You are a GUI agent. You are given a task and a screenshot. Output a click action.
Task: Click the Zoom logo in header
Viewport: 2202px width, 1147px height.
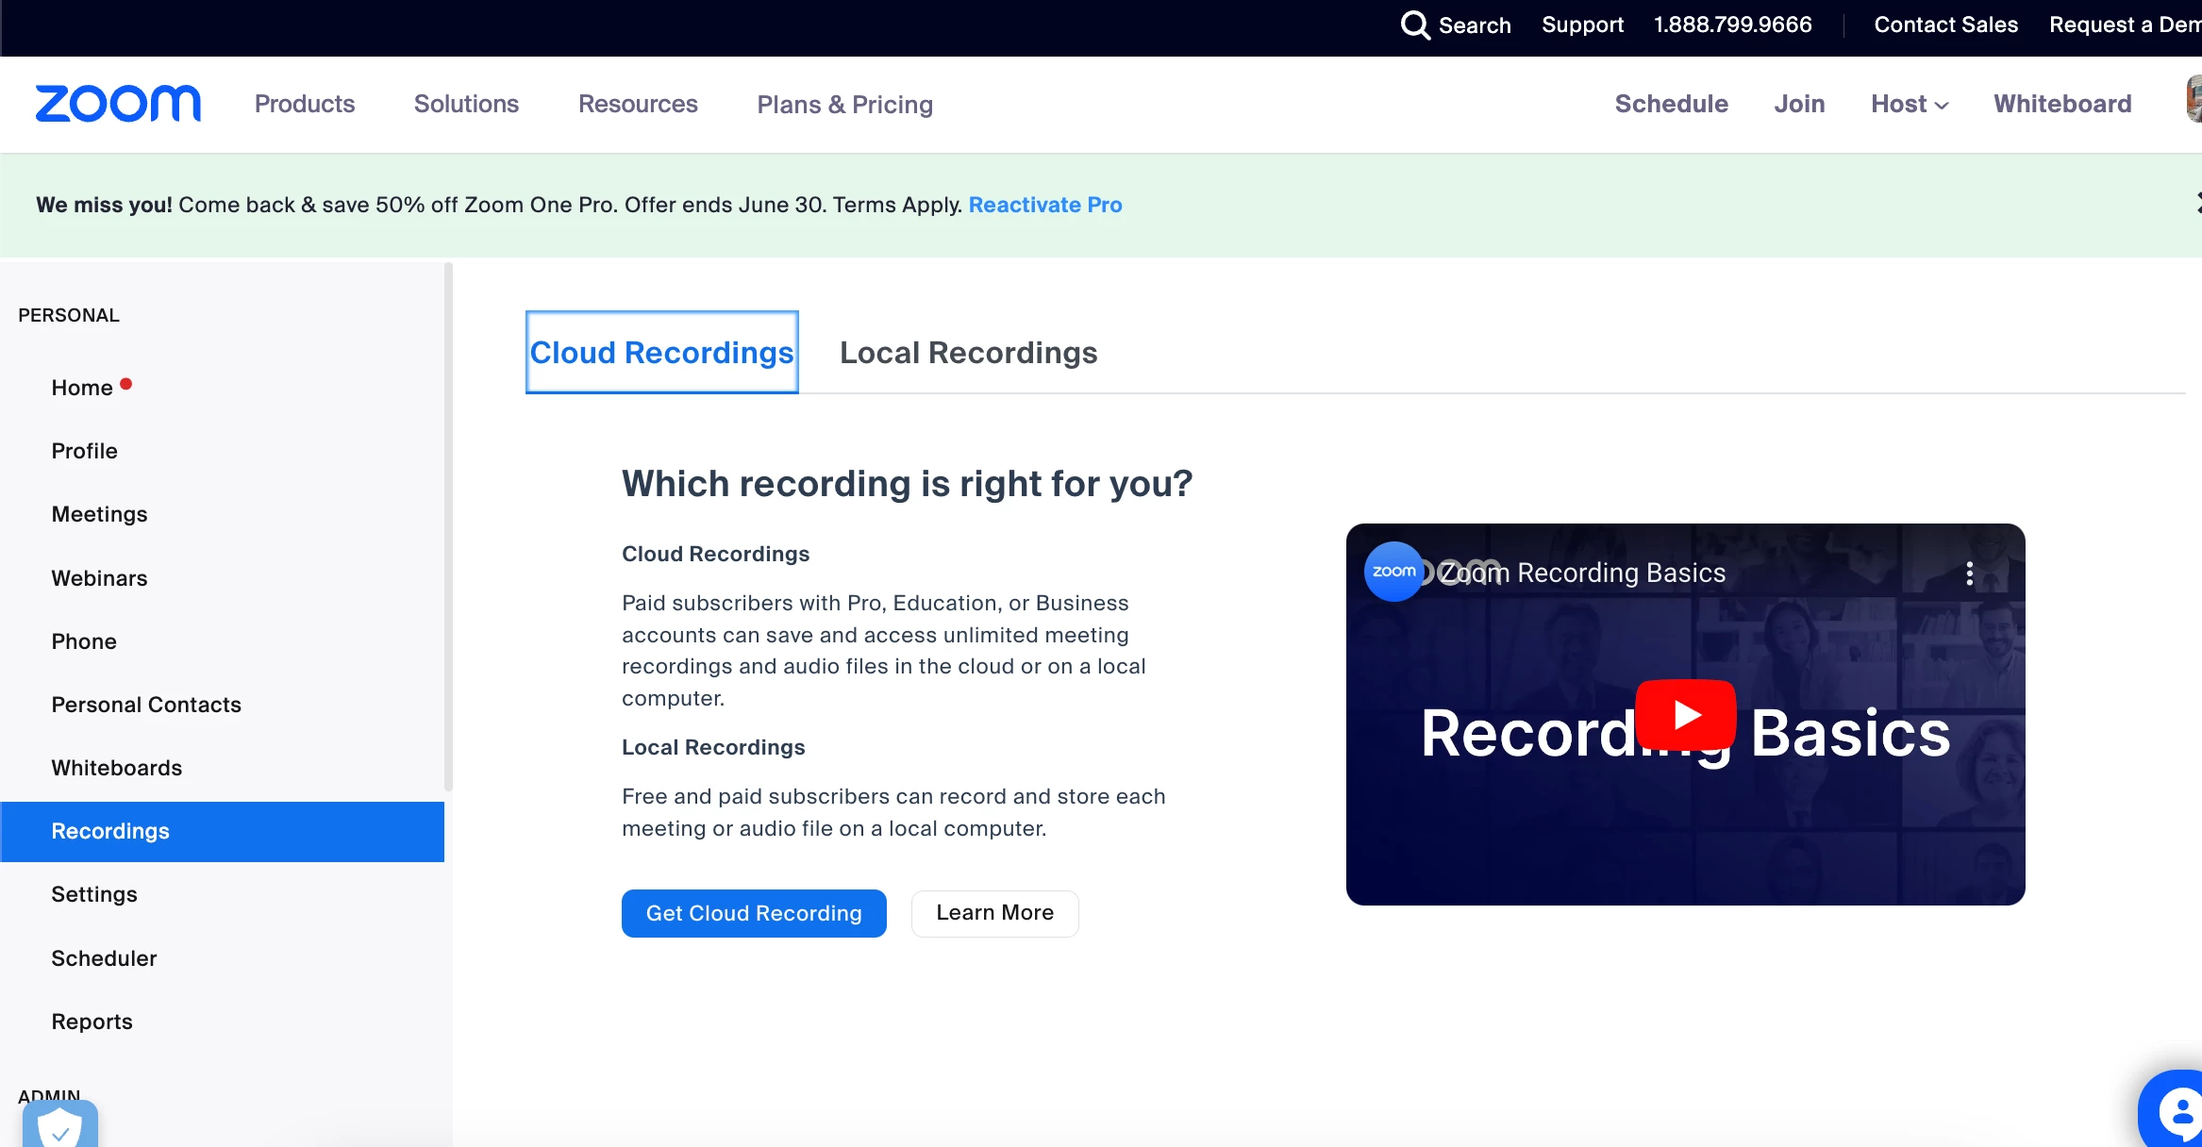[118, 104]
